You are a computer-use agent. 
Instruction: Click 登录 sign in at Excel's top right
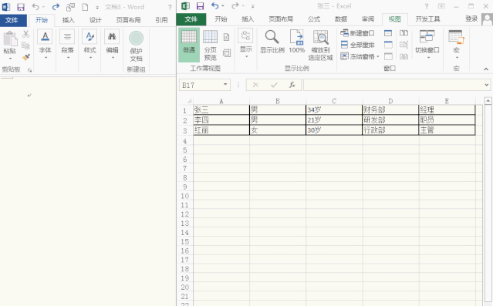coord(471,18)
